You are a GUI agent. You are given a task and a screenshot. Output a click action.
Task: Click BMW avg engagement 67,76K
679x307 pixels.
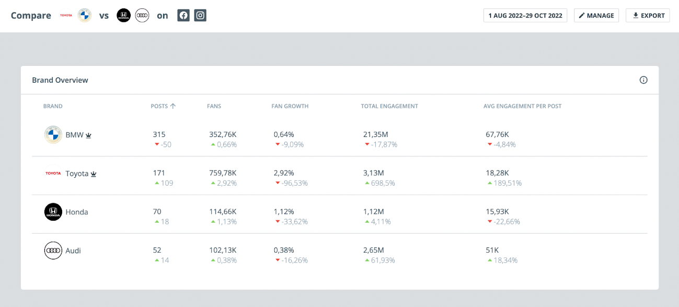(x=497, y=134)
